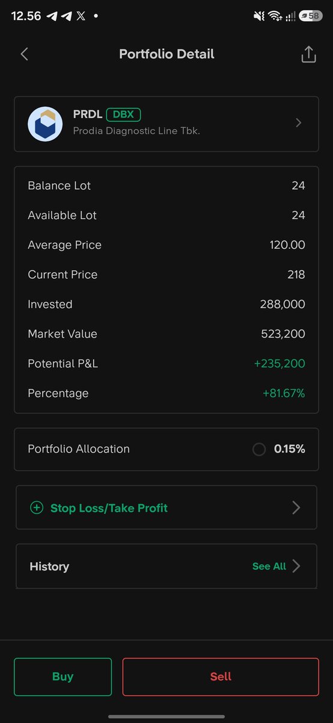
Task: Expand the PRDL stock details chevron
Action: [x=299, y=123]
